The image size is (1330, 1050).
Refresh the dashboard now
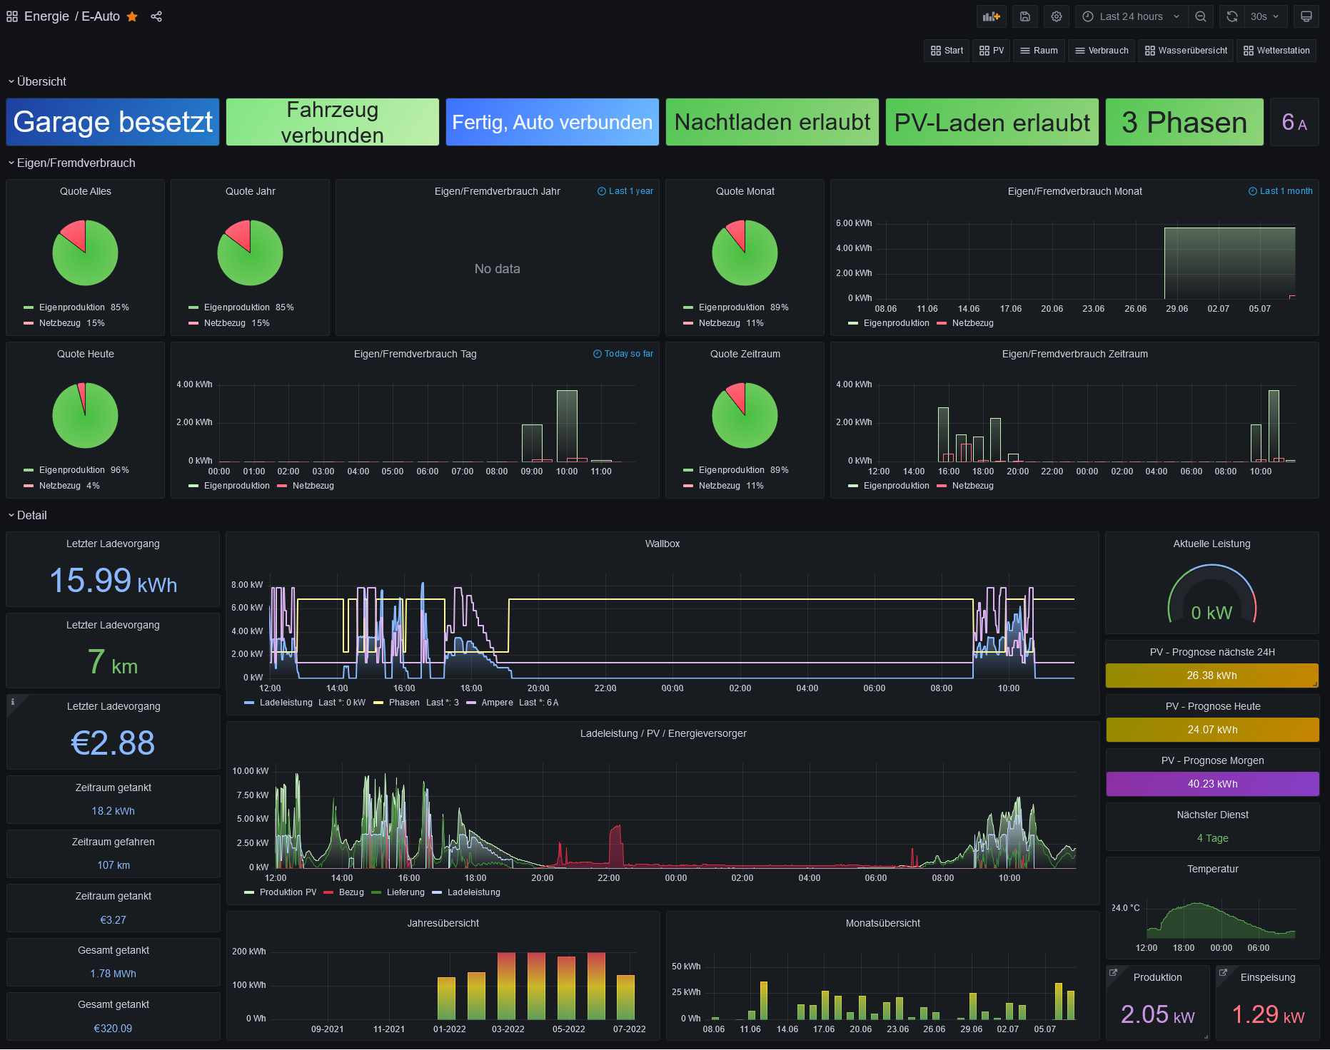(x=1232, y=16)
